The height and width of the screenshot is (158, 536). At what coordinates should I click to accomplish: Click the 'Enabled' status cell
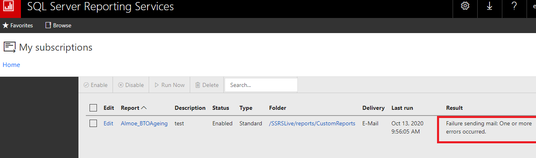[222, 123]
